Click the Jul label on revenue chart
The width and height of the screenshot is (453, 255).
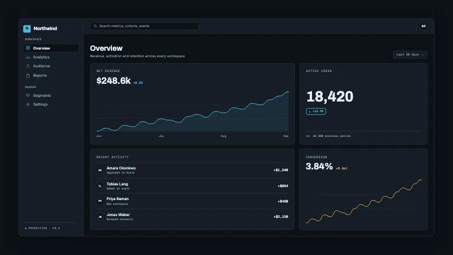click(x=161, y=136)
